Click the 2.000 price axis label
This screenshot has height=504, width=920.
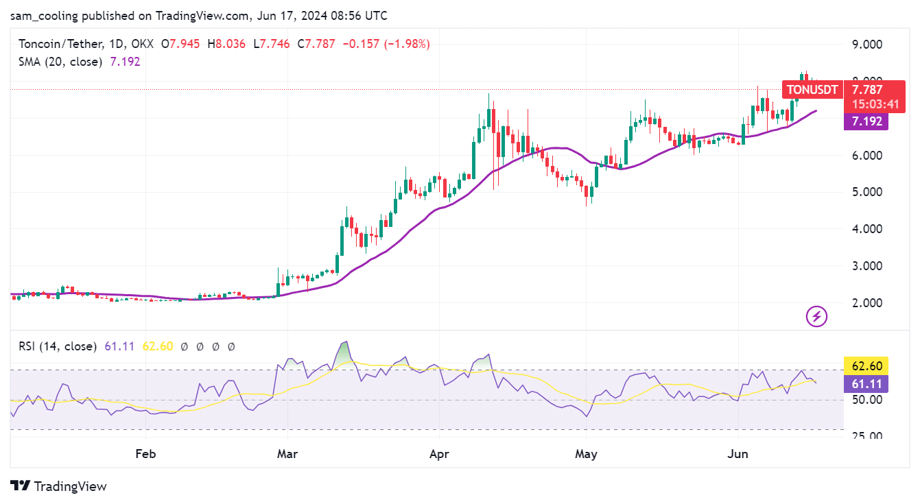point(867,303)
